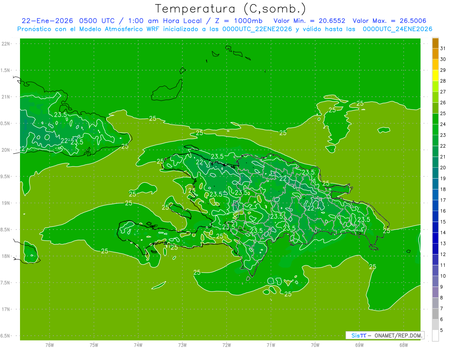Click the "76W" longitude axis label
Viewport: 453px width, 350px height.
coord(49,345)
